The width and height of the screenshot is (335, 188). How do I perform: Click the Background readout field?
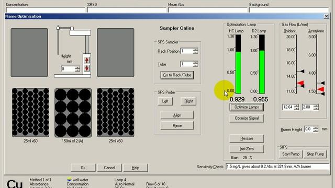click(289, 10)
